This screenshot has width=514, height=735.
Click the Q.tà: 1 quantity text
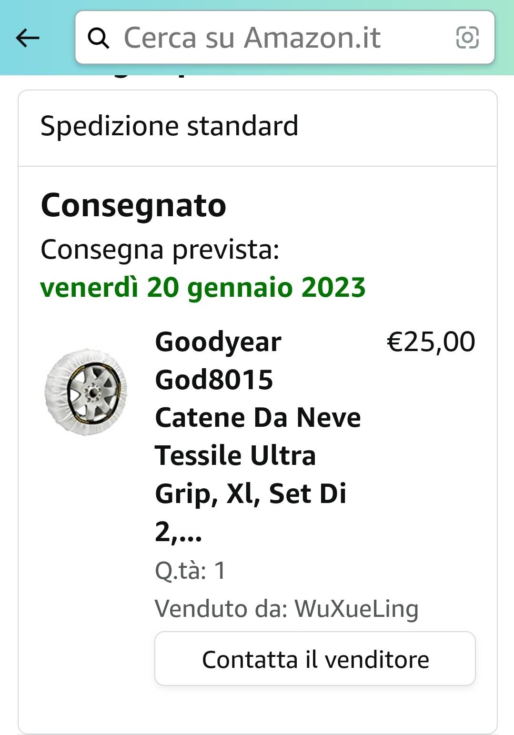pyautogui.click(x=190, y=570)
